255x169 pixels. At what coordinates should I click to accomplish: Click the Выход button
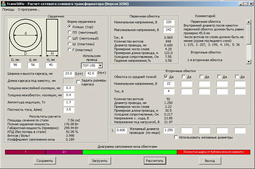point(210,161)
